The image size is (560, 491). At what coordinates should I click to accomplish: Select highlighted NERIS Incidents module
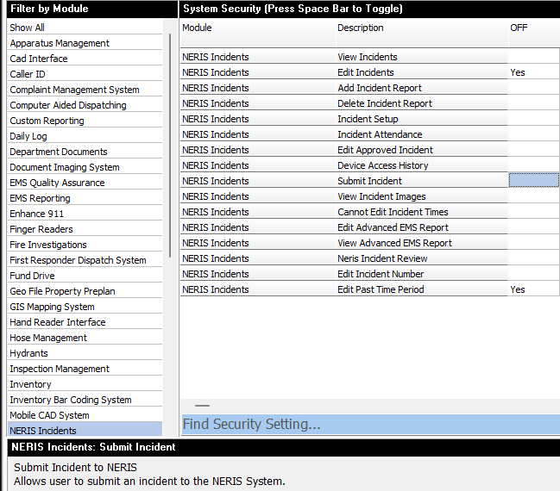85,430
